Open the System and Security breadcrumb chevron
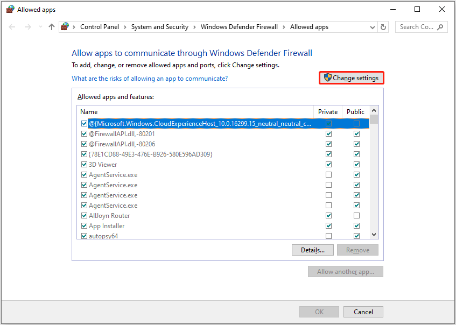Viewport: 456px width, 325px height. [x=194, y=26]
